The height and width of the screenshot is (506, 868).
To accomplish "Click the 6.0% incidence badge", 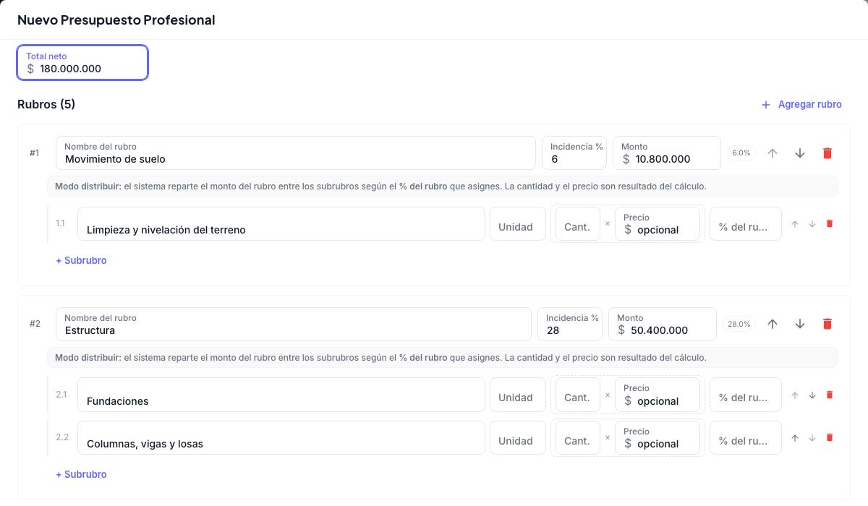I will pyautogui.click(x=741, y=153).
